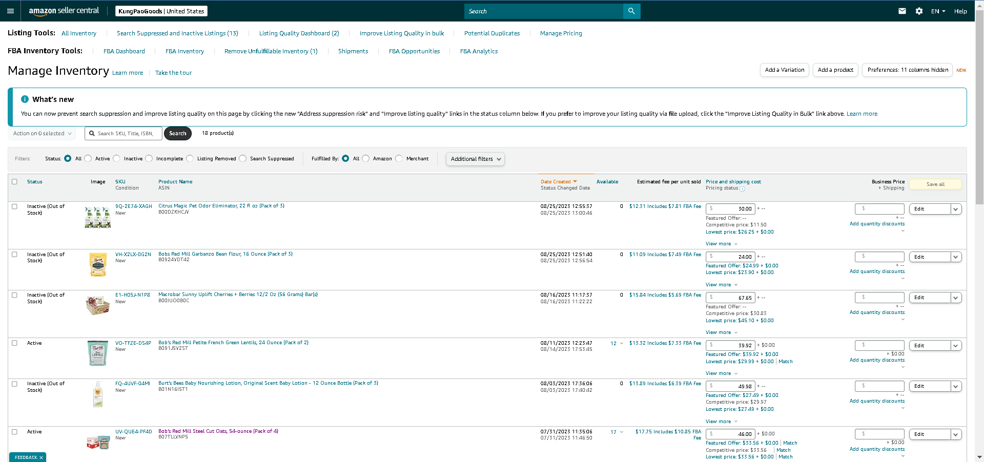Viewport: 984px width, 462px height.
Task: Click the search magnifier button
Action: pos(631,11)
